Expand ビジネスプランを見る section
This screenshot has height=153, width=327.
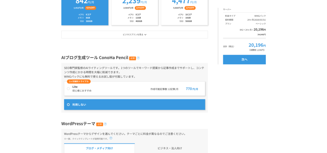click(x=134, y=35)
